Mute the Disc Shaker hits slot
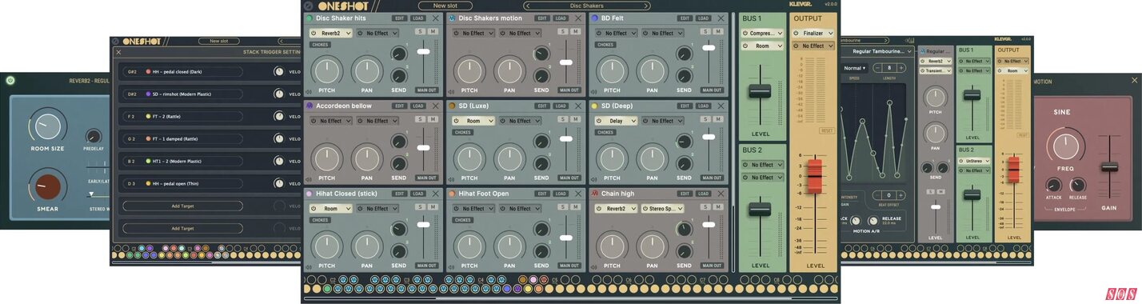1142x304 pixels. 433,31
